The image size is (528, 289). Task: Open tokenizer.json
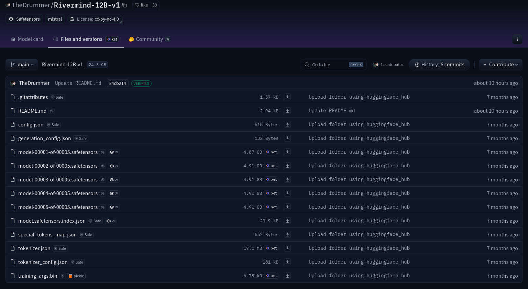pos(34,248)
